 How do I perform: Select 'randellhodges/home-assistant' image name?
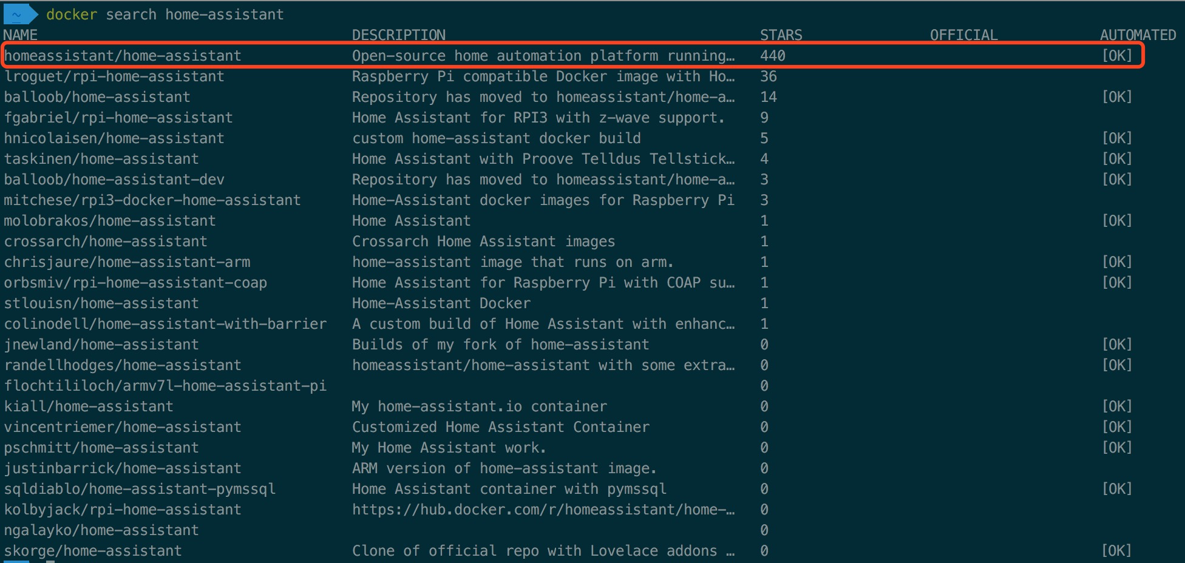123,365
